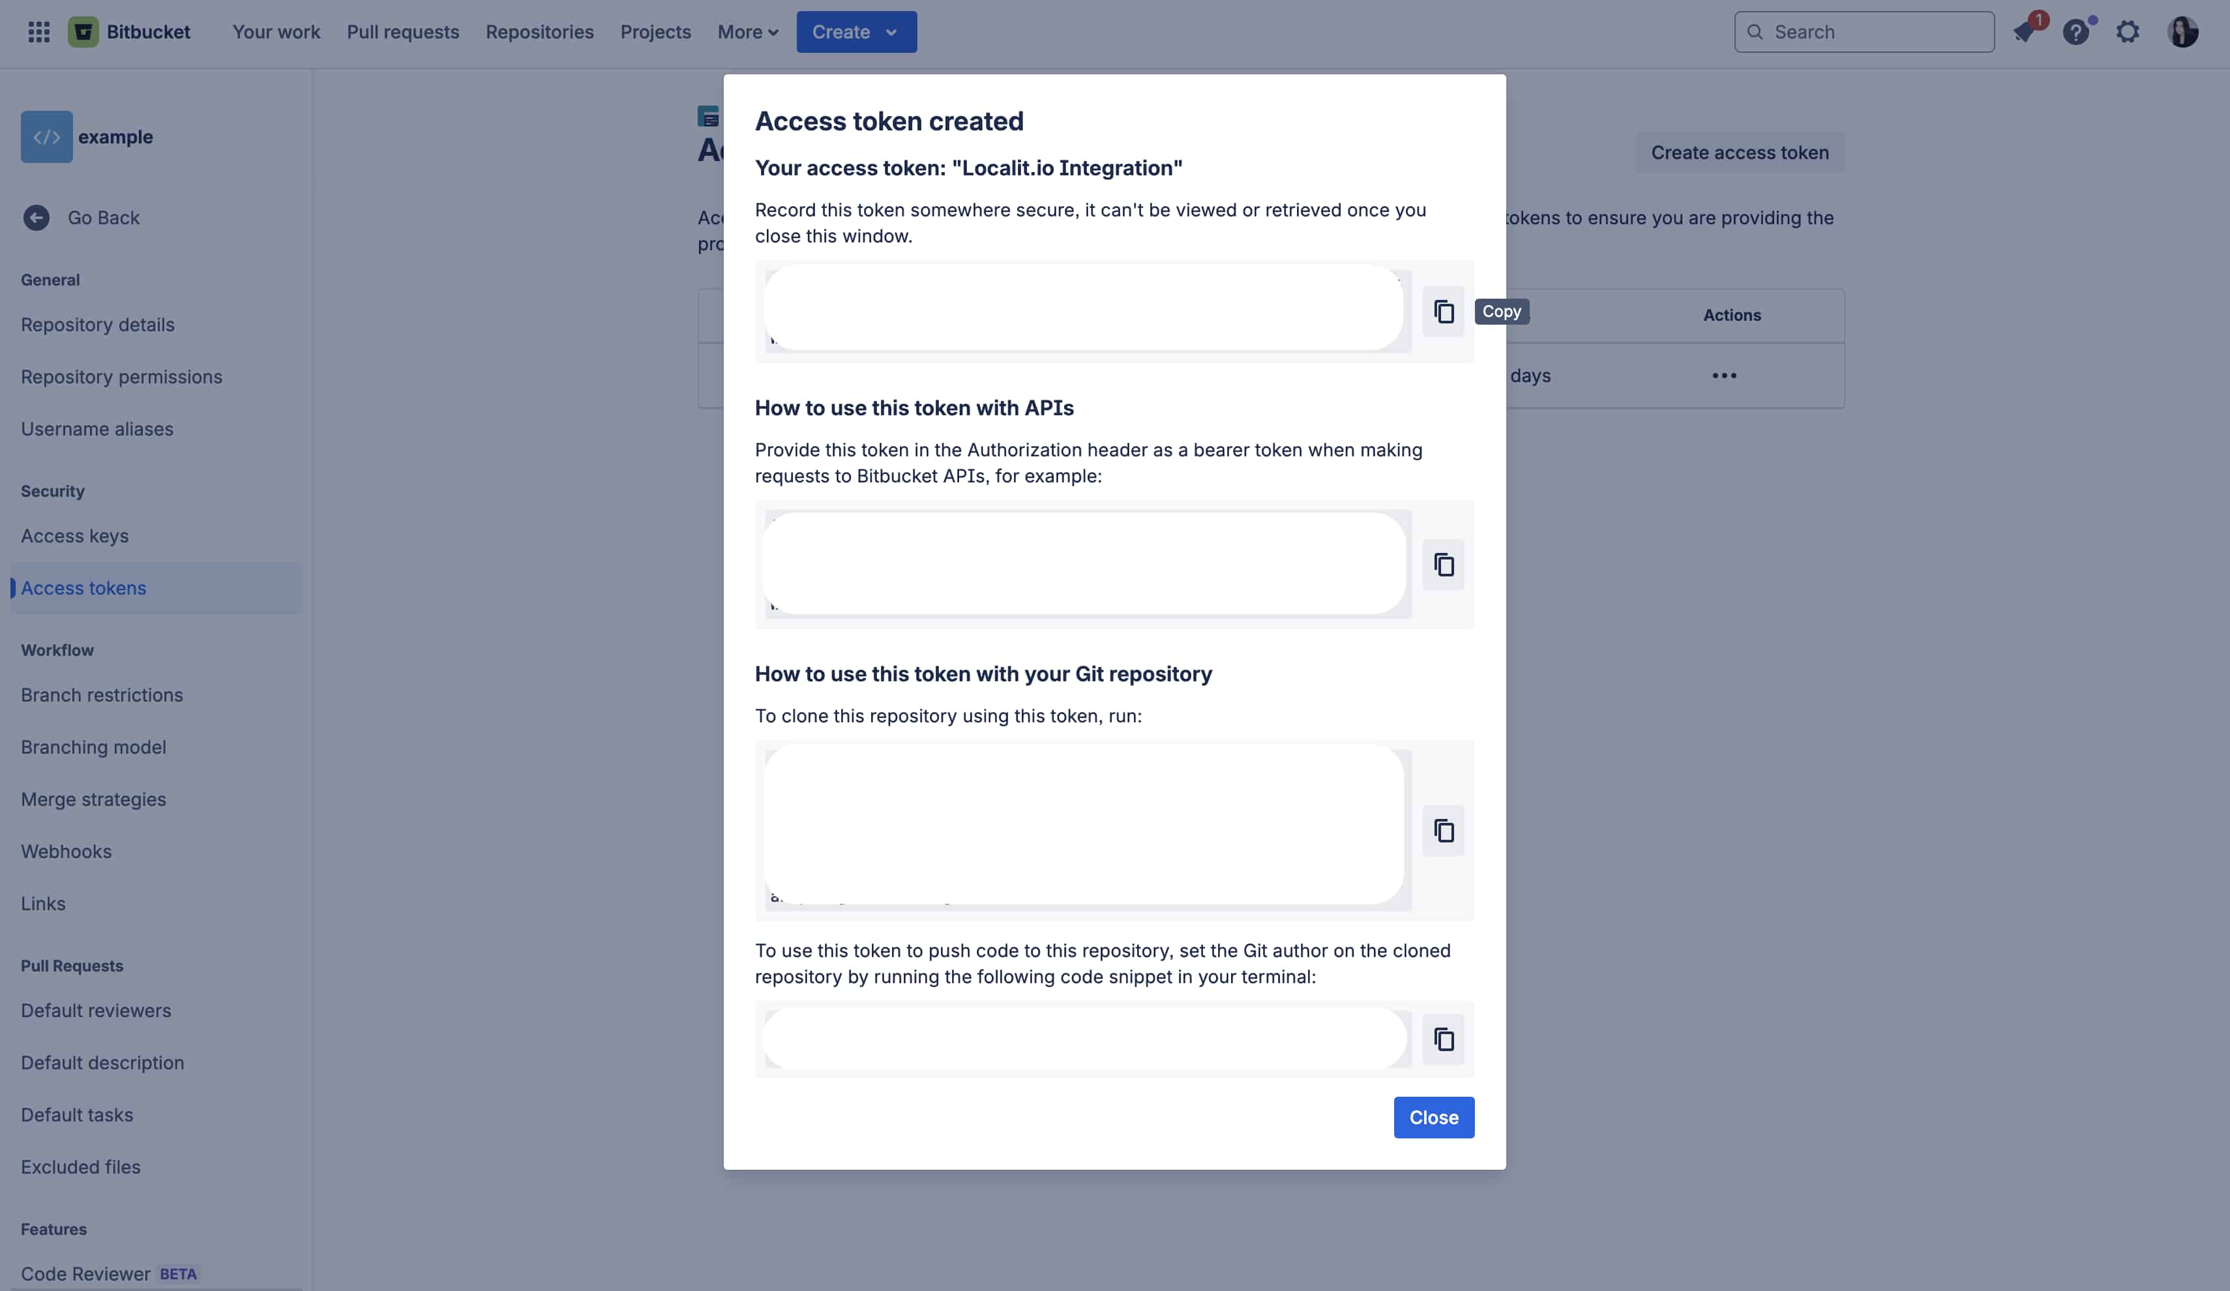The image size is (2230, 1291).
Task: Click the example repository icon
Action: pyautogui.click(x=46, y=137)
